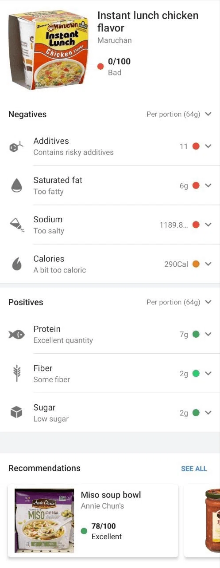Screen dimensions: 220x568
Task: Tap the orange Calories rating dot
Action: point(196,264)
